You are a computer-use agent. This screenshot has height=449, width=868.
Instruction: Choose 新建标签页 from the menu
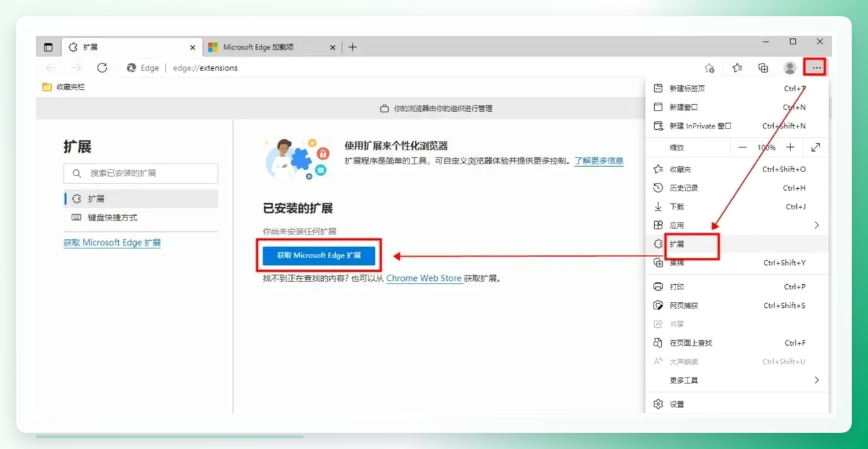[x=737, y=88]
